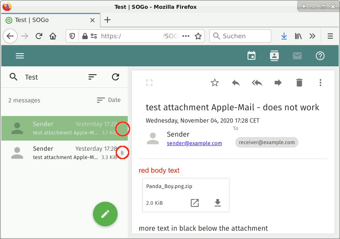Click the sender@example.com email link
The height and width of the screenshot is (239, 340).
point(194,143)
